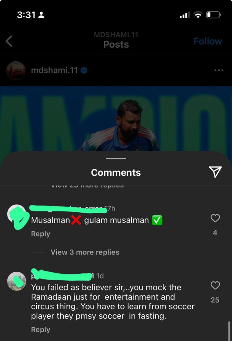Tap the Comments sheet title

(x=116, y=172)
